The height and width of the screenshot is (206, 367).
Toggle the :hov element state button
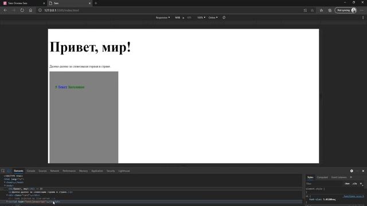347,184
